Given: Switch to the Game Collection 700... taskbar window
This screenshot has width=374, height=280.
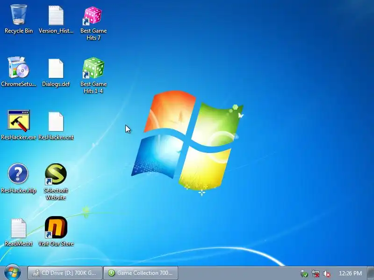Looking at the screenshot, I should coord(141,273).
